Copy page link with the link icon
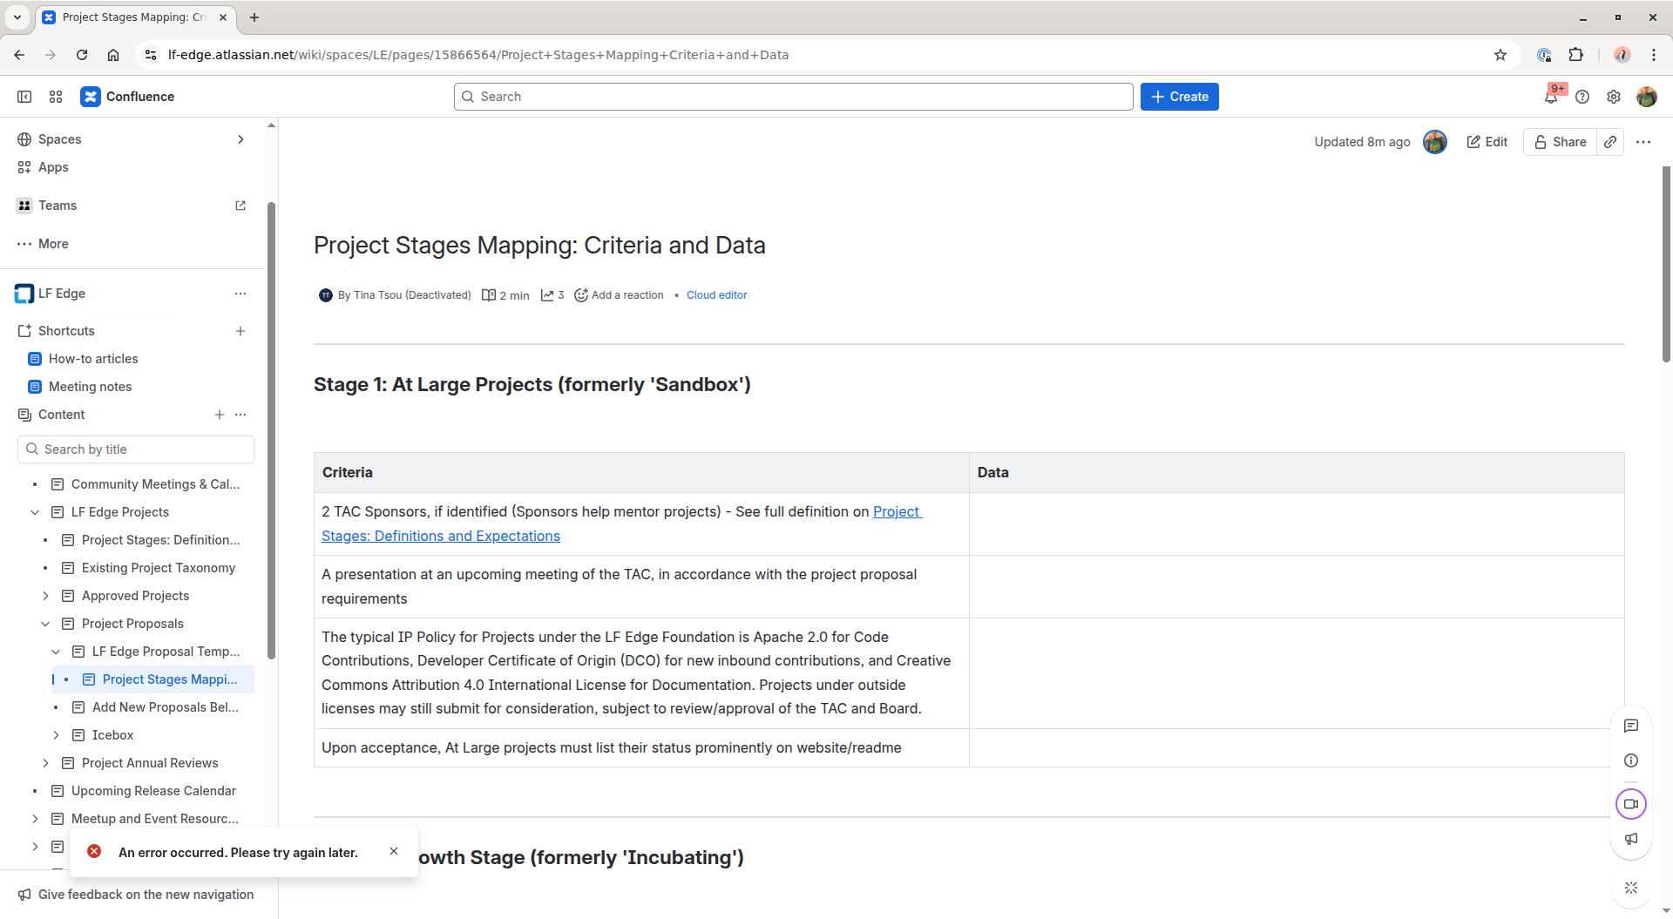The image size is (1673, 919). click(1610, 142)
